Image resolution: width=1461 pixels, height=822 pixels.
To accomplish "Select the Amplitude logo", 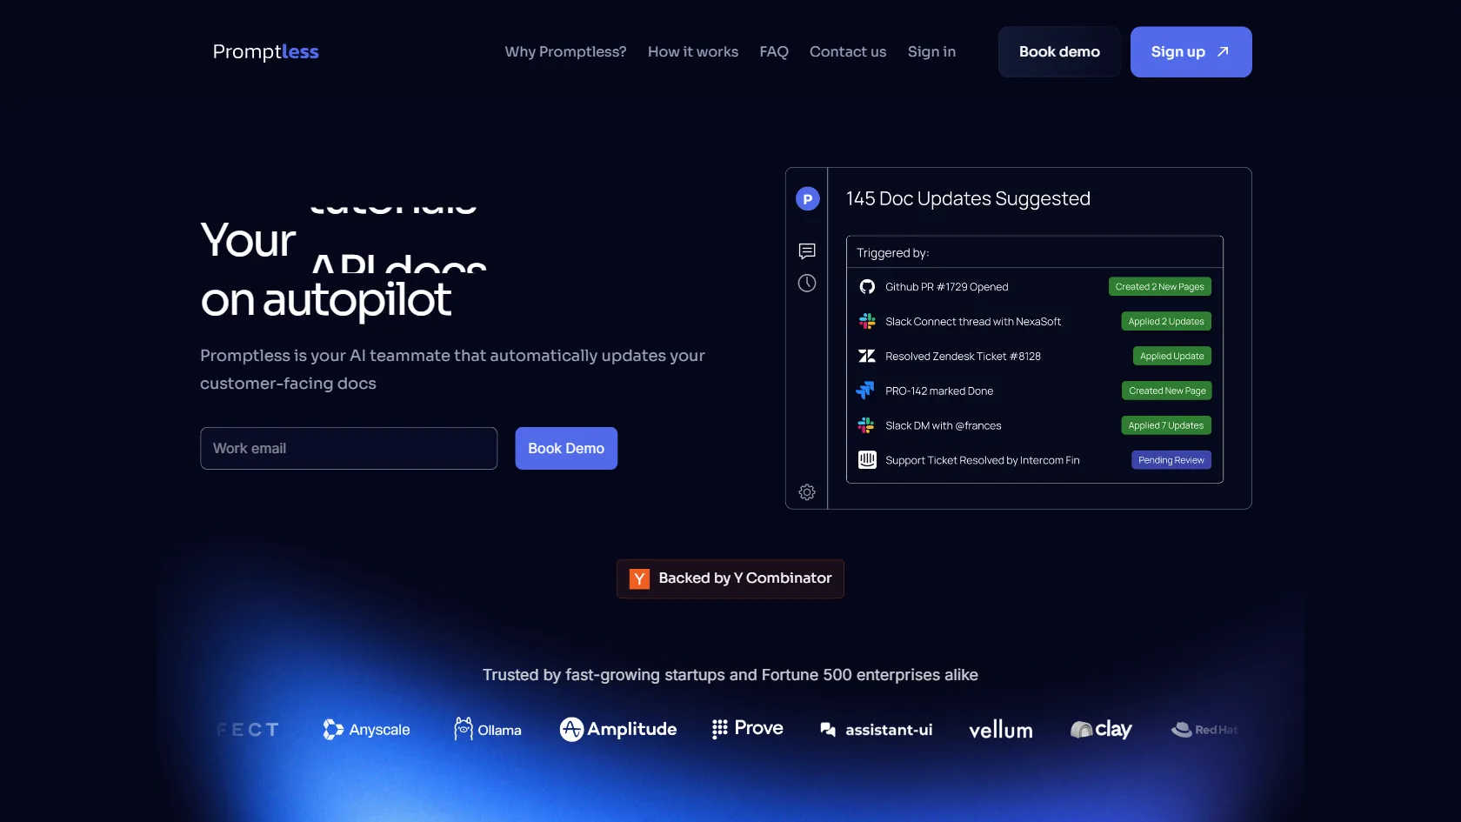I will click(617, 729).
